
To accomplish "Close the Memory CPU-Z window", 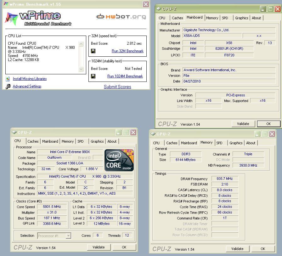I will click(x=272, y=134).
